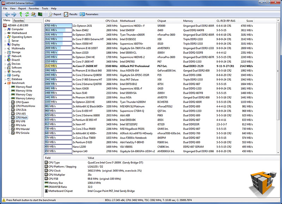This screenshot has height=204, width=282.
Task: Click the Back arrow toolbar icon
Action: pos(7,14)
